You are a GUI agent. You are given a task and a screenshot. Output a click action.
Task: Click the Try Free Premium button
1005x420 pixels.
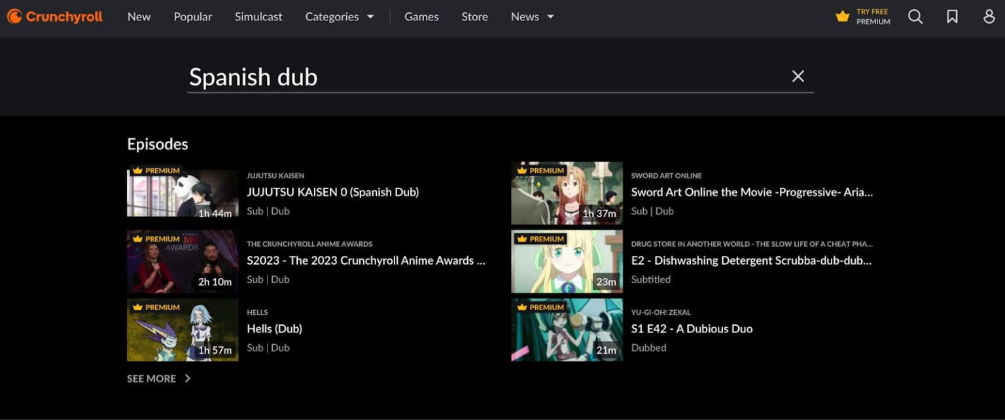(863, 17)
